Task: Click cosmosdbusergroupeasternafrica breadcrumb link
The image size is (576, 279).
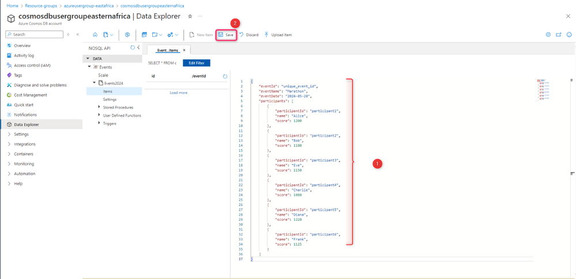Action: pos(152,6)
